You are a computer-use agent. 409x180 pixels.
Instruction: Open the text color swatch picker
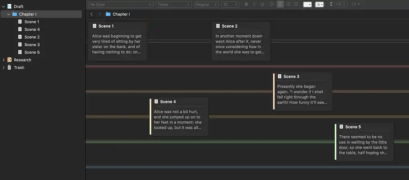coord(308,4)
